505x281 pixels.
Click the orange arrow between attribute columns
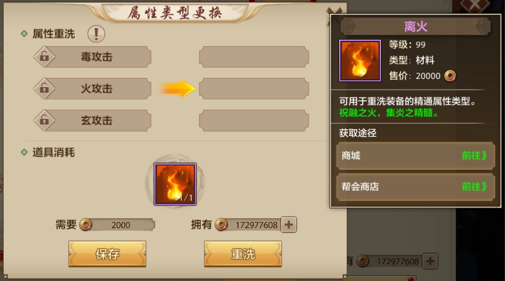pyautogui.click(x=178, y=88)
